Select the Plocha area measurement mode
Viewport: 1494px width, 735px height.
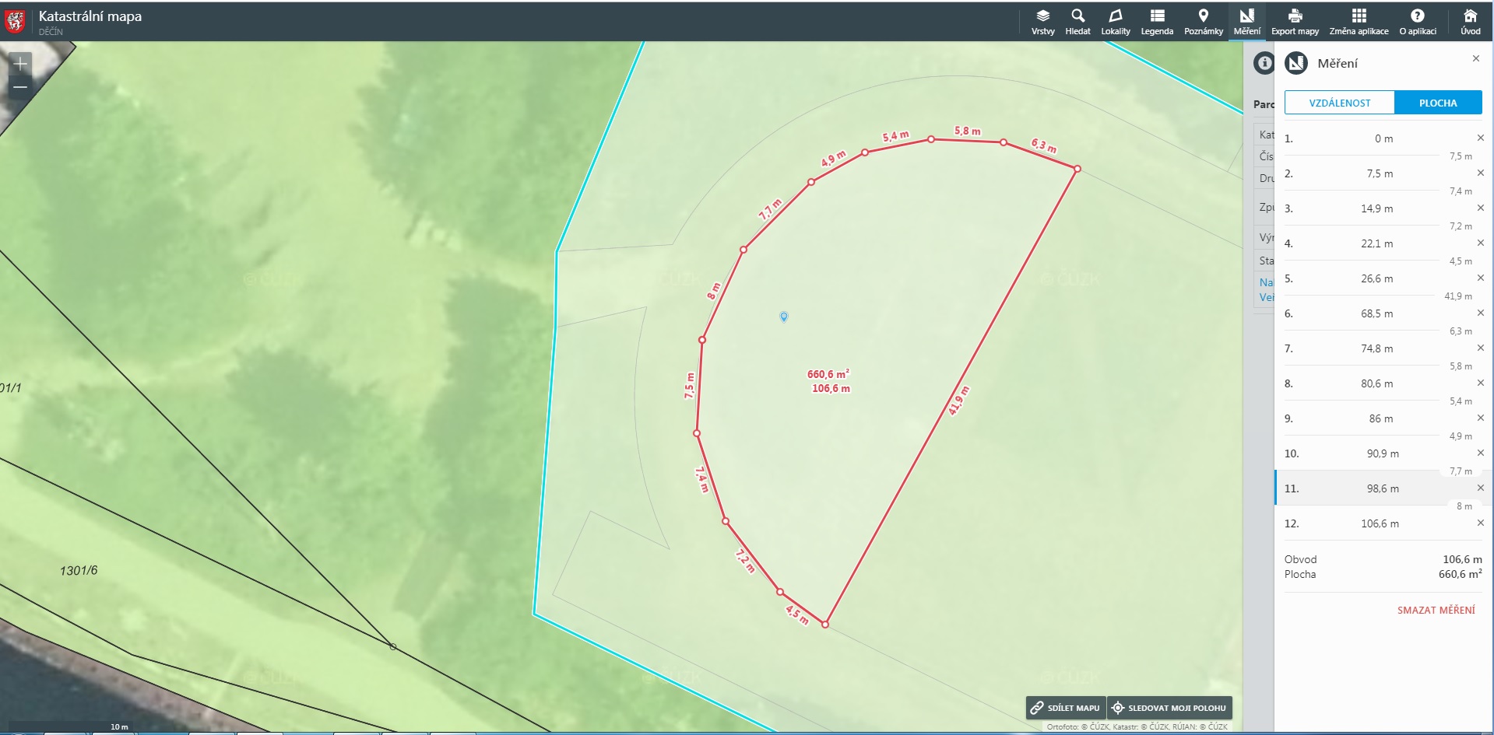click(x=1437, y=103)
